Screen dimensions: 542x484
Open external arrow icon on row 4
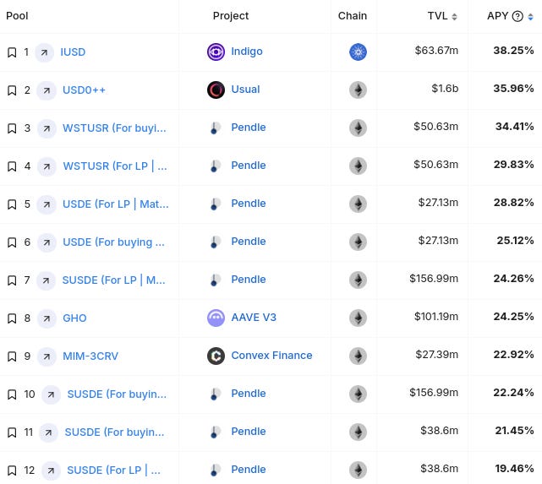pyautogui.click(x=47, y=166)
